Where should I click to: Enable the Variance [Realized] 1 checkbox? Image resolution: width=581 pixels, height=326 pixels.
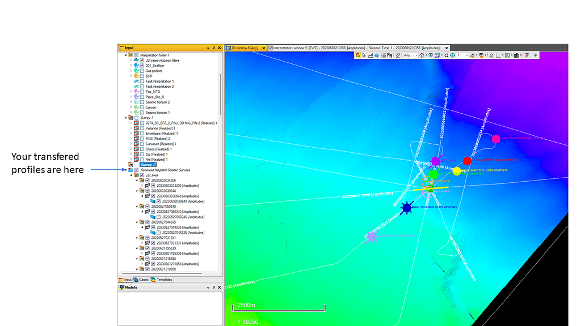coord(142,128)
